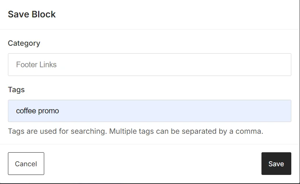Click into the Tags input field
This screenshot has width=300, height=184.
[x=149, y=111]
